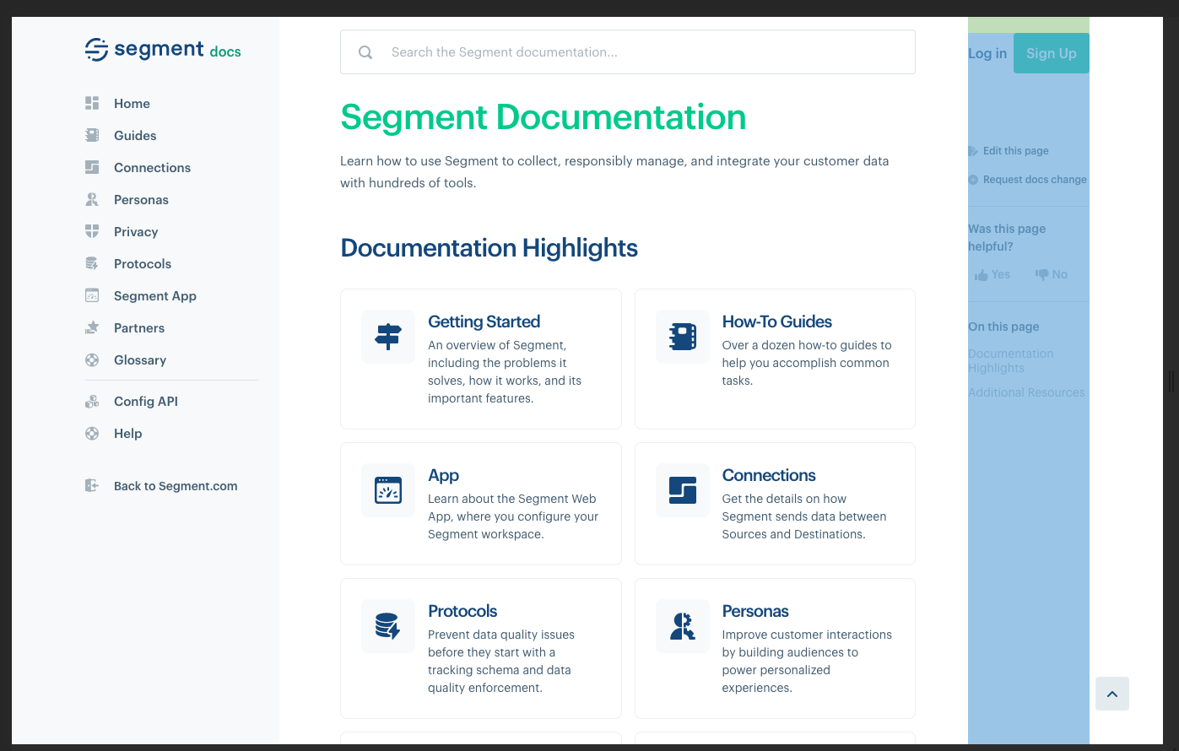Select Connections in the sidebar menu

[152, 167]
